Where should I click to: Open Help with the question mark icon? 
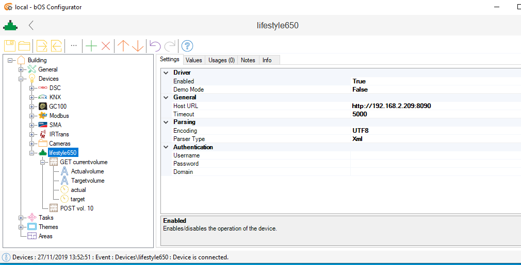point(187,46)
